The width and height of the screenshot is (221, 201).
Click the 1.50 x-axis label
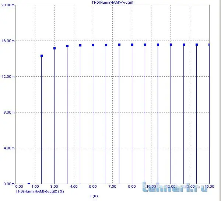[35, 187]
